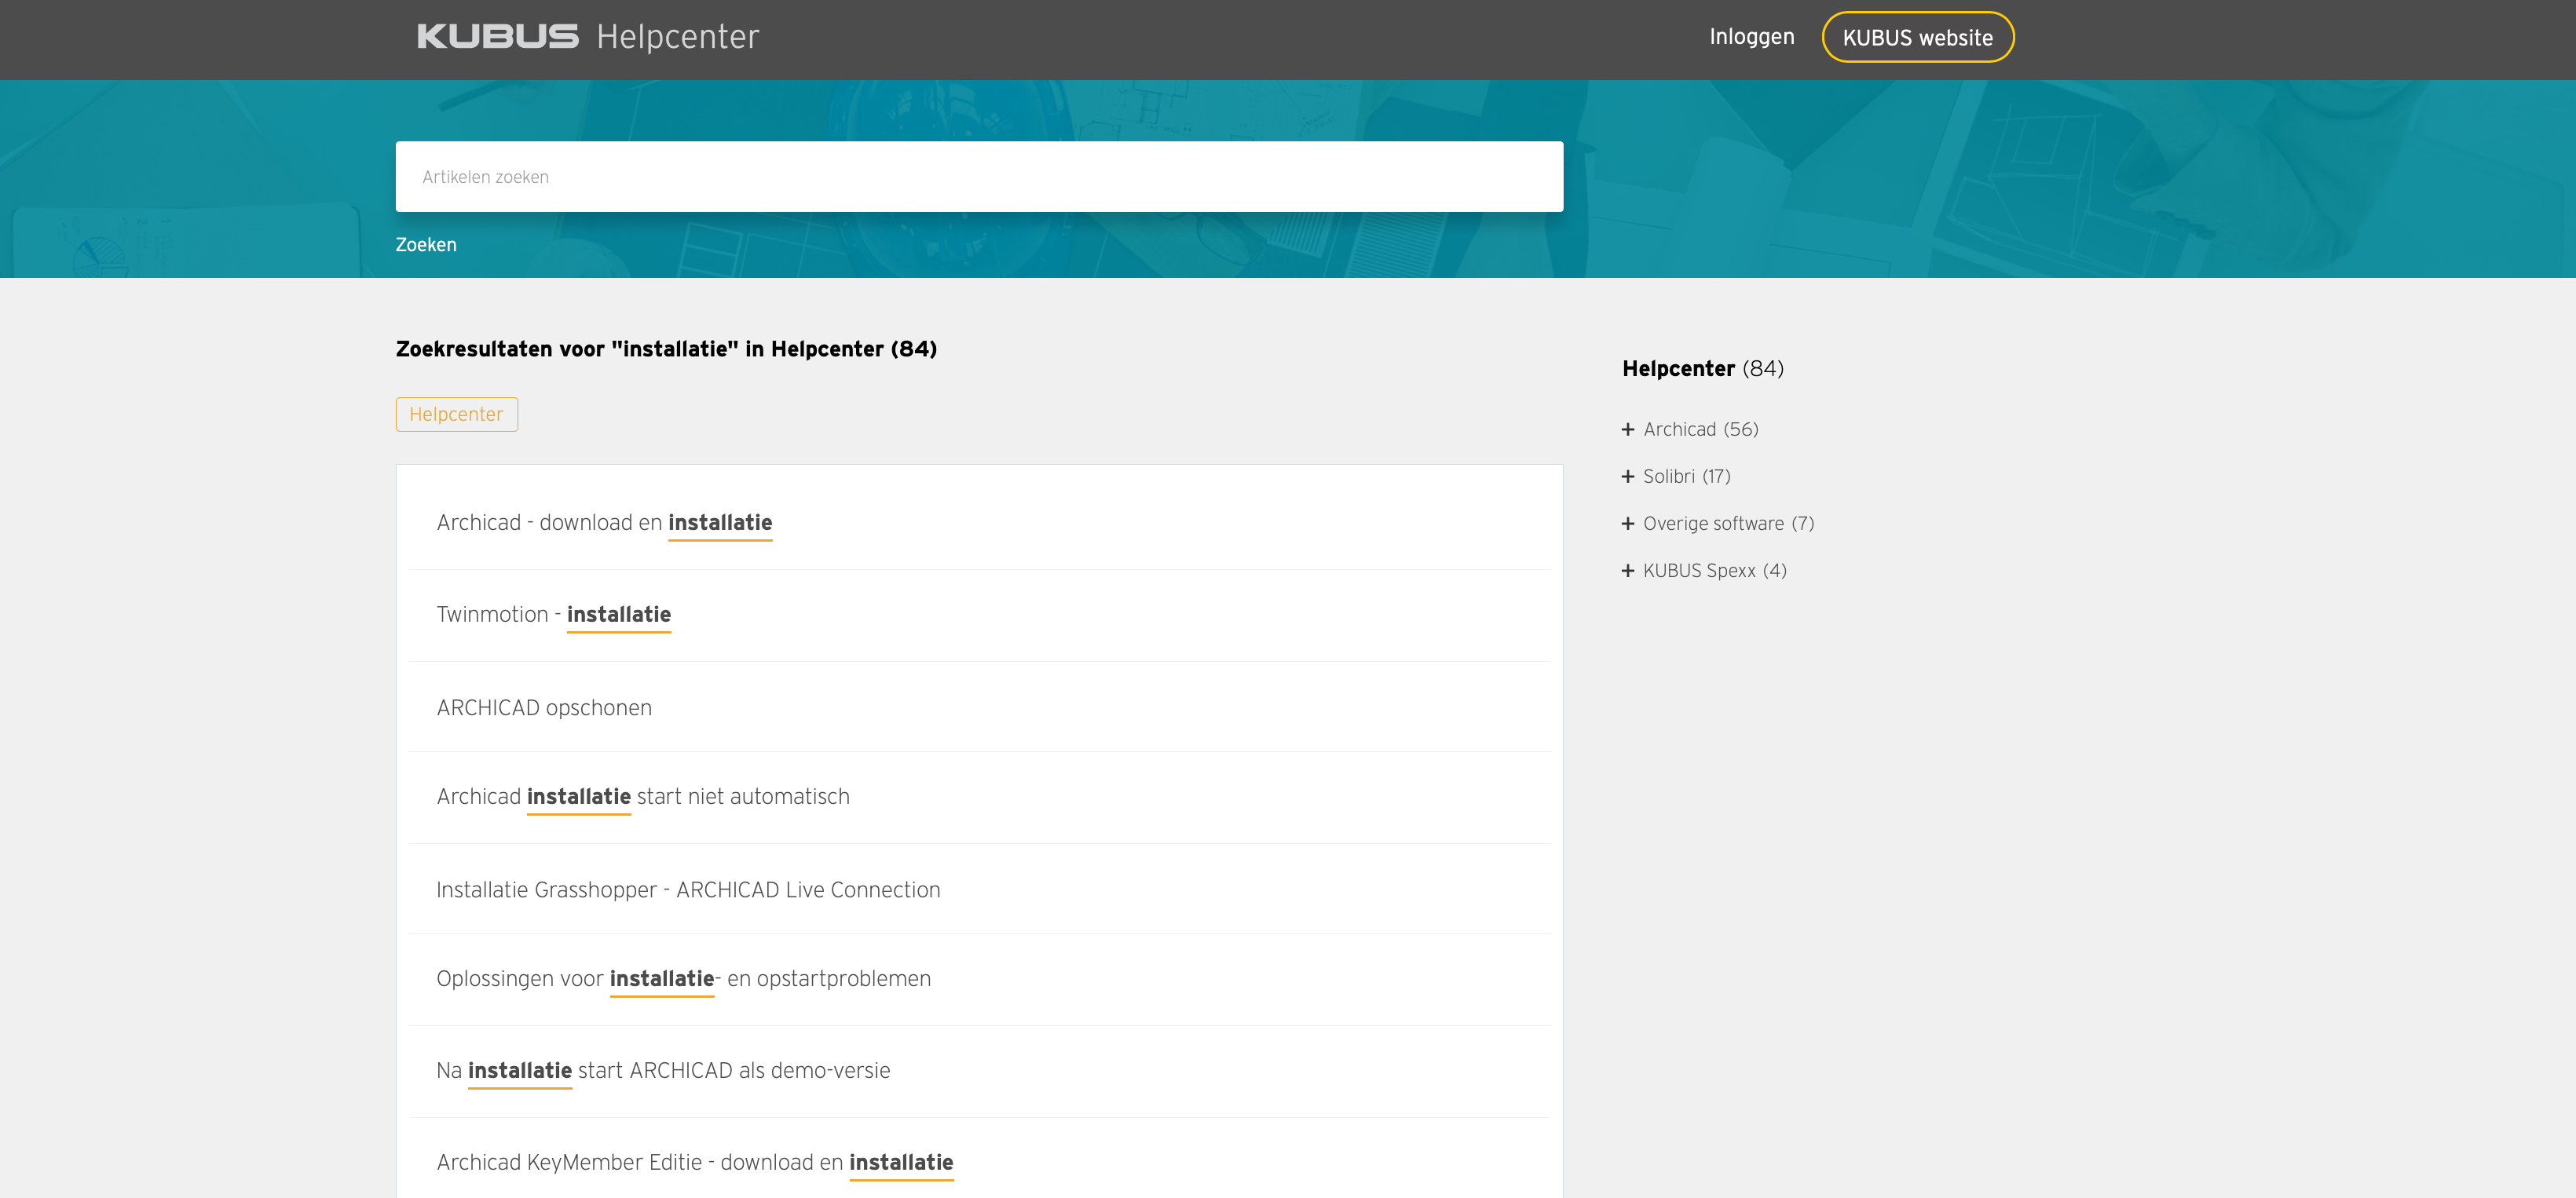Filter results by Overige software (7)
2576x1198 pixels.
pos(1728,524)
